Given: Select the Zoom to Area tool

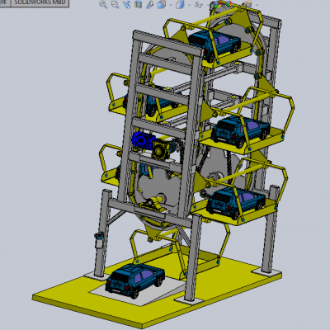Looking at the screenshot, I should click(115, 4).
